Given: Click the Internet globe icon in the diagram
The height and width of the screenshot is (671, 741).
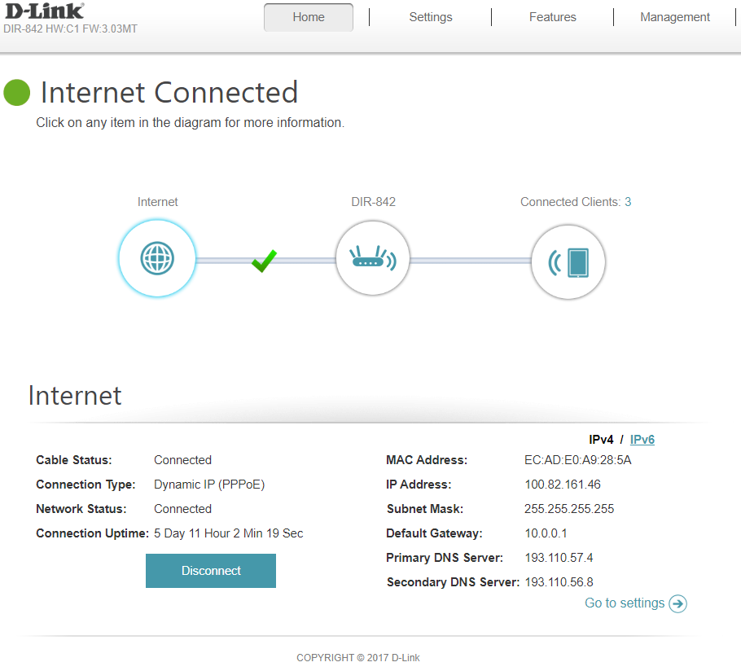Looking at the screenshot, I should (157, 258).
